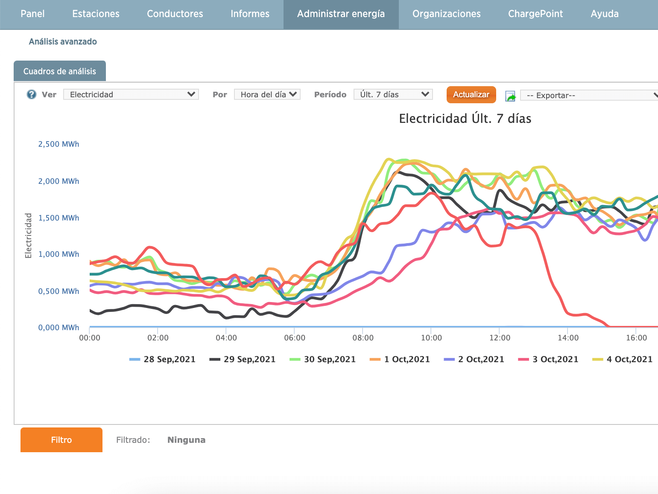Select the Cuadros de análisis tab

pyautogui.click(x=60, y=71)
